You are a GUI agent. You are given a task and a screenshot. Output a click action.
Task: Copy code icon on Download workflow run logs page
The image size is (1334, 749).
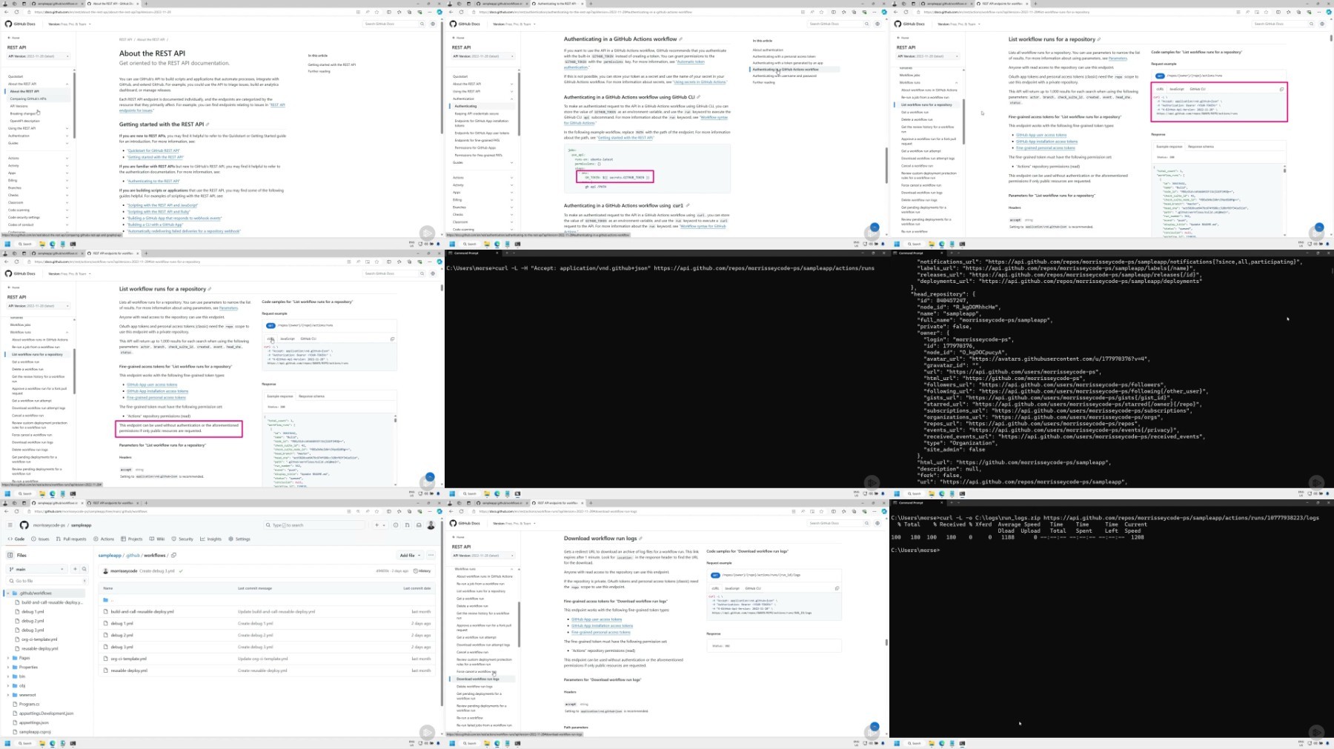click(x=837, y=588)
